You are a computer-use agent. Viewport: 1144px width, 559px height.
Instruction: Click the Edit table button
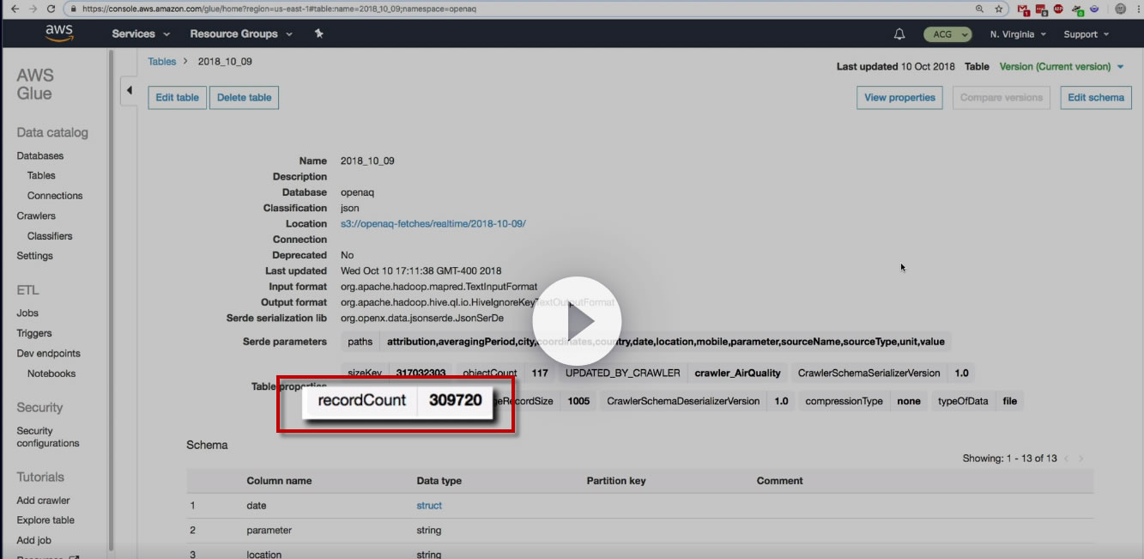(177, 98)
